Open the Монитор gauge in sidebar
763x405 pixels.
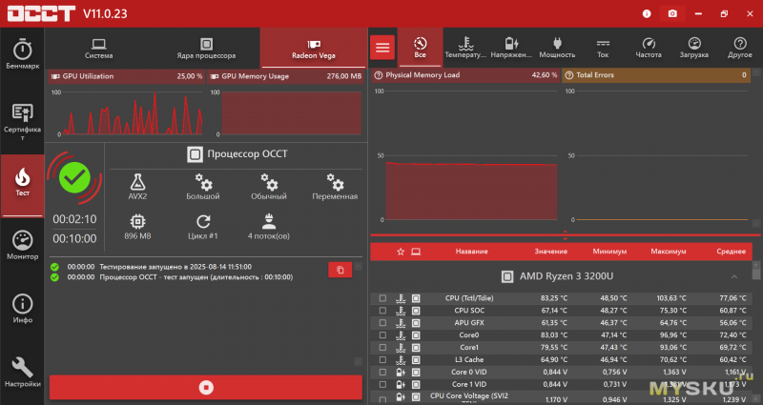click(22, 246)
